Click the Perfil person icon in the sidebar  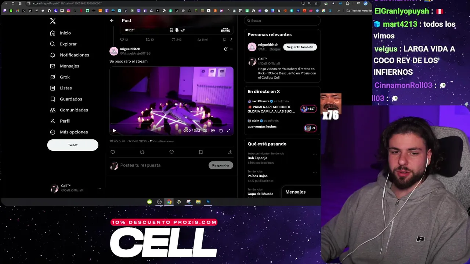(x=53, y=121)
